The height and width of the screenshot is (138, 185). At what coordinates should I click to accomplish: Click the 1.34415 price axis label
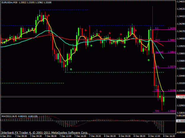click(181, 16)
